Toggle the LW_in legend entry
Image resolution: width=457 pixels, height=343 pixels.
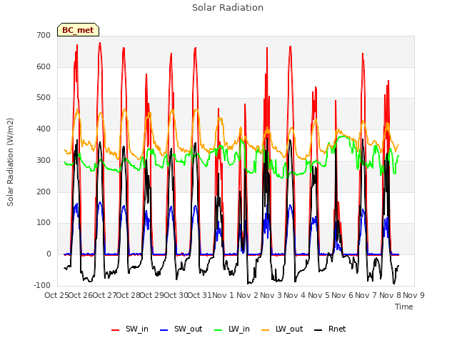(232, 329)
